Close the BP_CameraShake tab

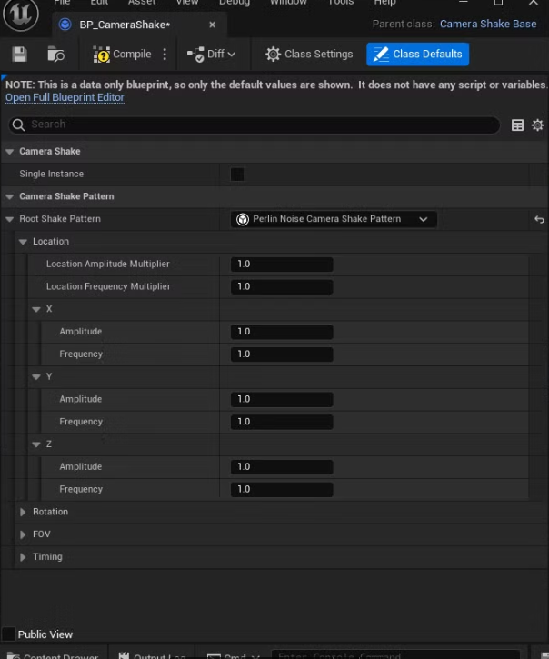(213, 25)
